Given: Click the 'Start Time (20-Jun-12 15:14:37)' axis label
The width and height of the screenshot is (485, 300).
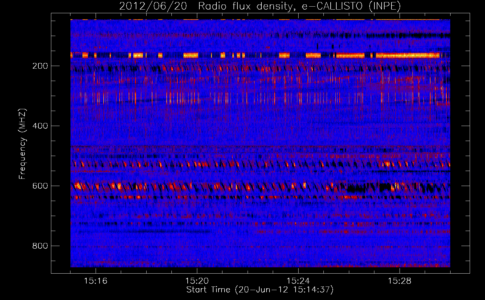Looking at the screenshot, I should point(260,290).
